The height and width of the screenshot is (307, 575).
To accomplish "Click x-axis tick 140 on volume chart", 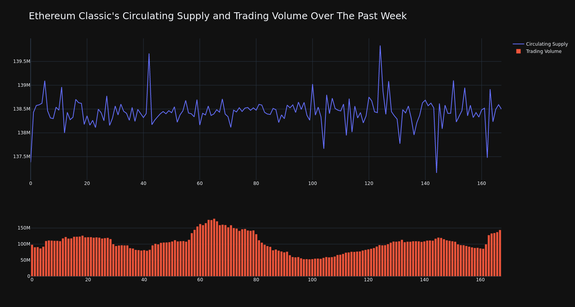I will pyautogui.click(x=424, y=280).
